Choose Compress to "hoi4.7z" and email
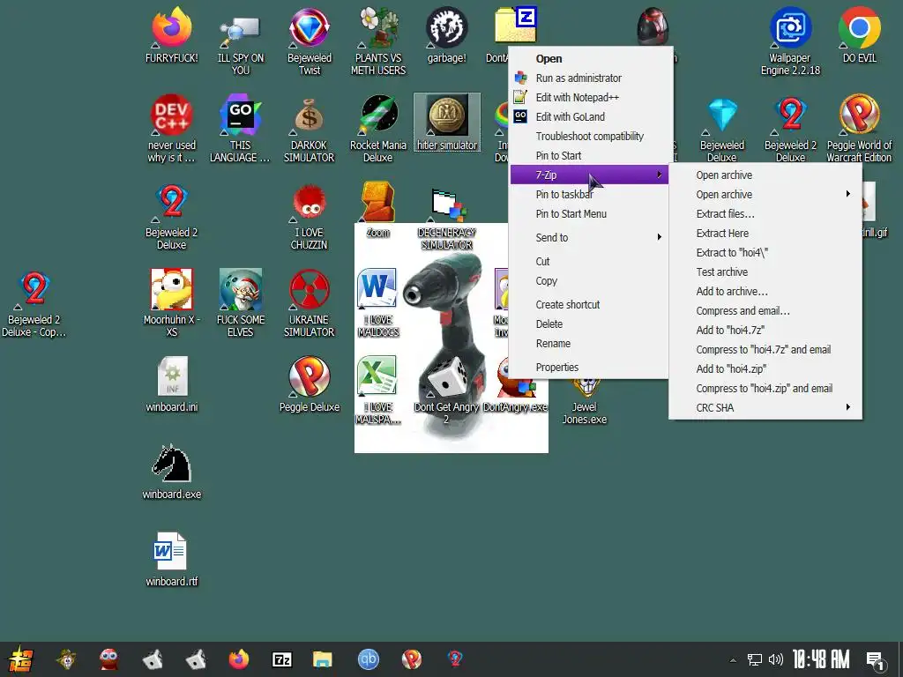Viewport: 903px width, 677px height. 765,349
